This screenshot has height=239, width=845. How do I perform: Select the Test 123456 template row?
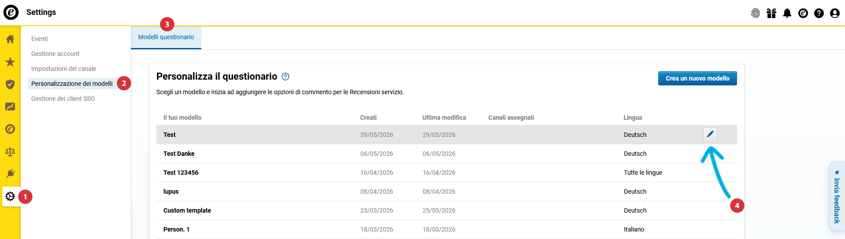(447, 173)
